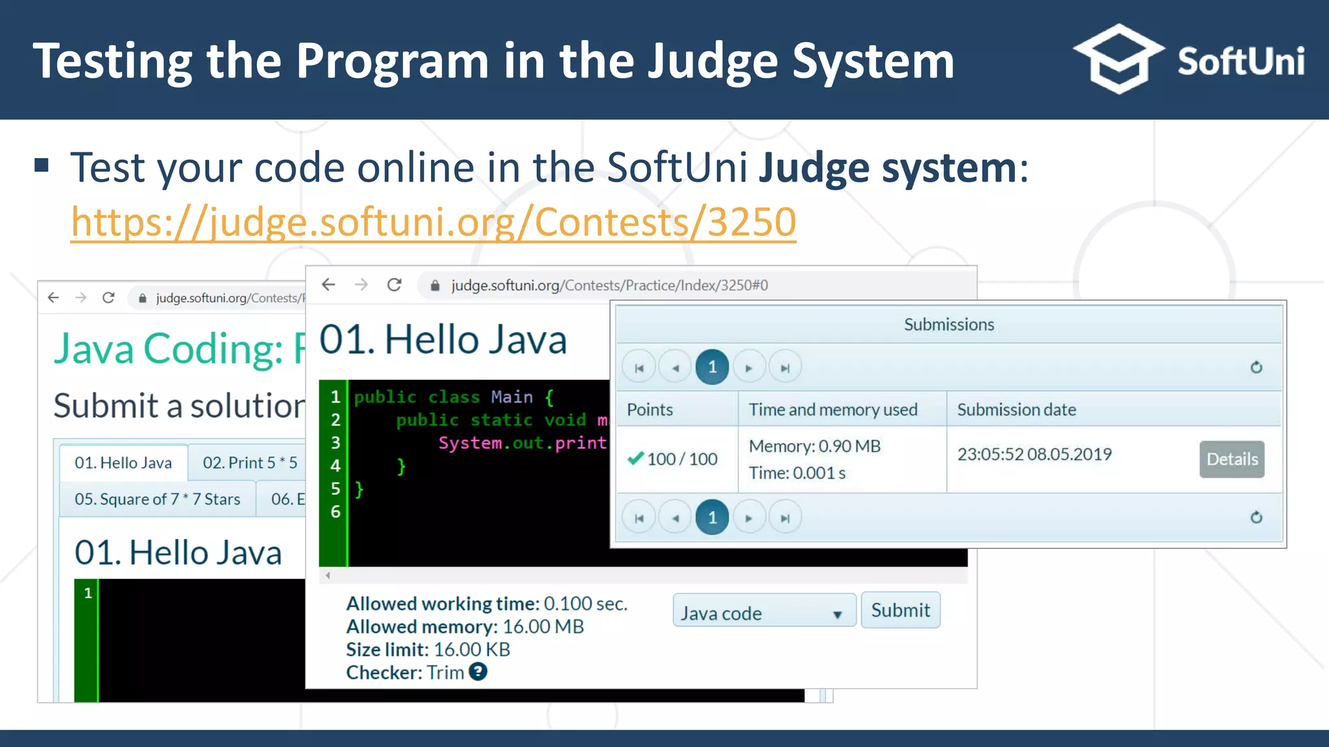The image size is (1329, 747).
Task: Click the submission date 23:05:52 08.05.2019
Action: (1034, 454)
